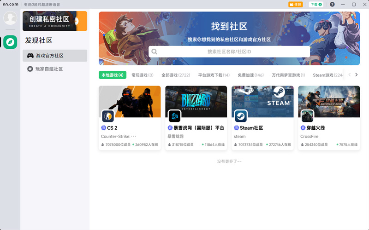Select the green compass discover icon

pyautogui.click(x=10, y=42)
